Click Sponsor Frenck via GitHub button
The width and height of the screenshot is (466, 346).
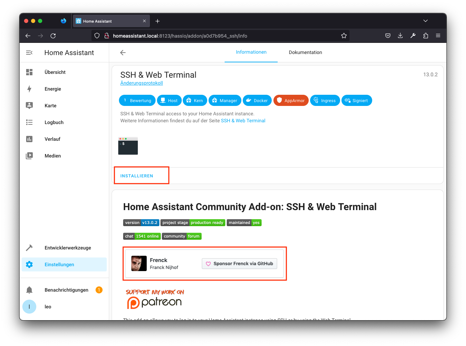point(240,264)
